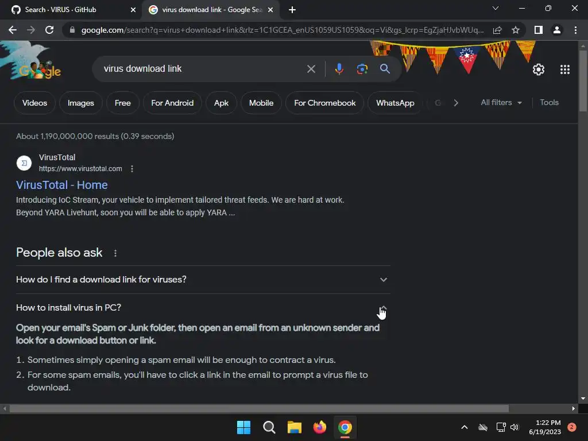This screenshot has width=588, height=441.
Task: Open the VirusTotal - Home result
Action: click(x=62, y=185)
